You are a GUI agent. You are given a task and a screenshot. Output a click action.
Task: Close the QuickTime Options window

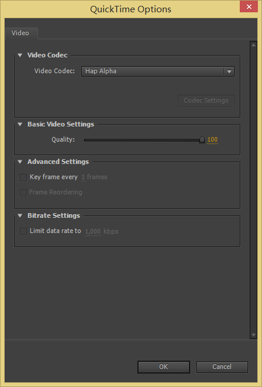249,6
